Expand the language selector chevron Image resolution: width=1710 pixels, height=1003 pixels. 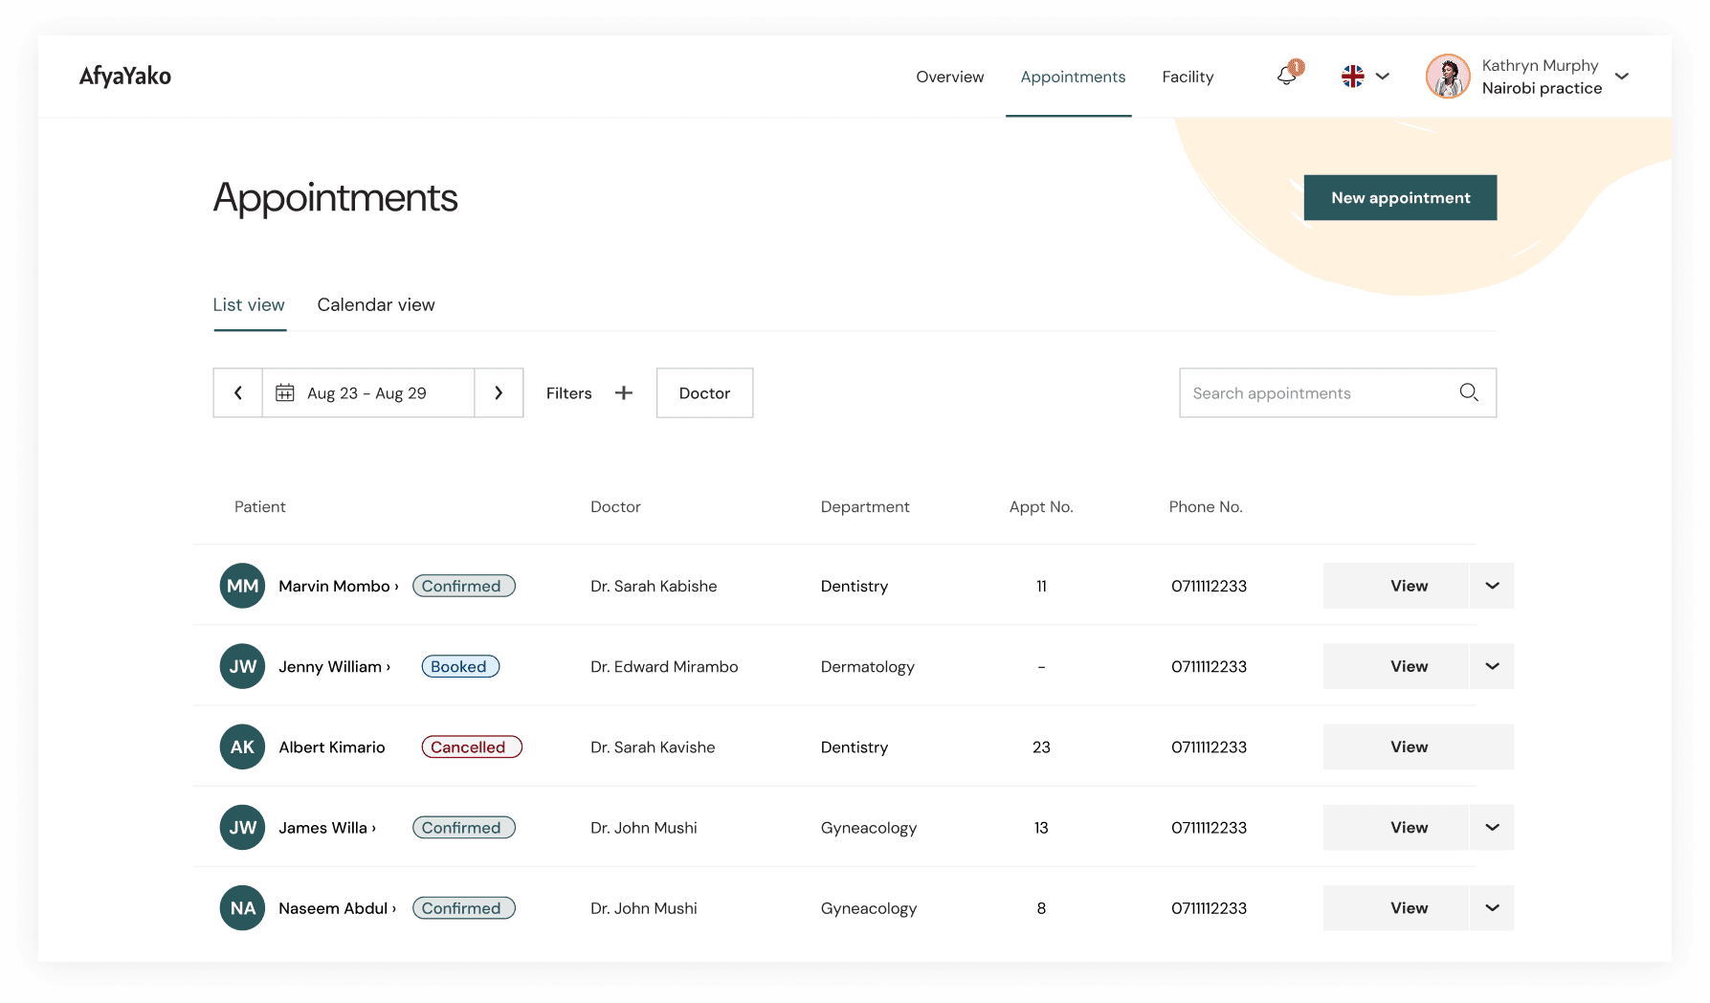pos(1382,77)
